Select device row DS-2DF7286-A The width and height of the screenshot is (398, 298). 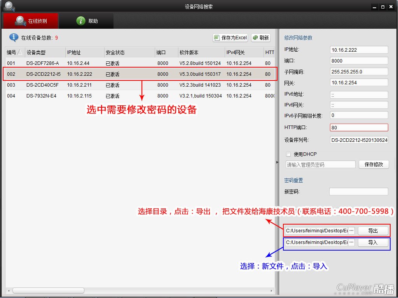pyautogui.click(x=43, y=63)
